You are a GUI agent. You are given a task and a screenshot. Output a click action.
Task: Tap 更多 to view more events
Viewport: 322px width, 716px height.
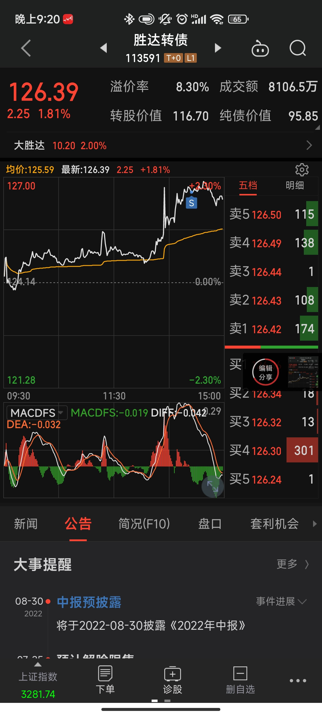click(x=292, y=564)
